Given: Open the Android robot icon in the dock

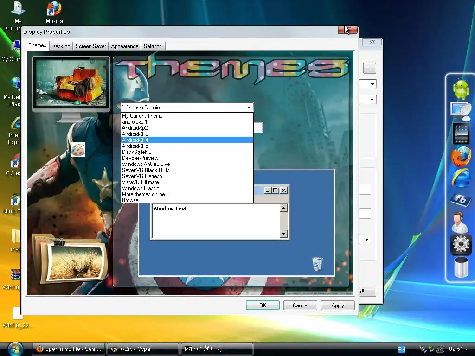Looking at the screenshot, I should (x=461, y=89).
